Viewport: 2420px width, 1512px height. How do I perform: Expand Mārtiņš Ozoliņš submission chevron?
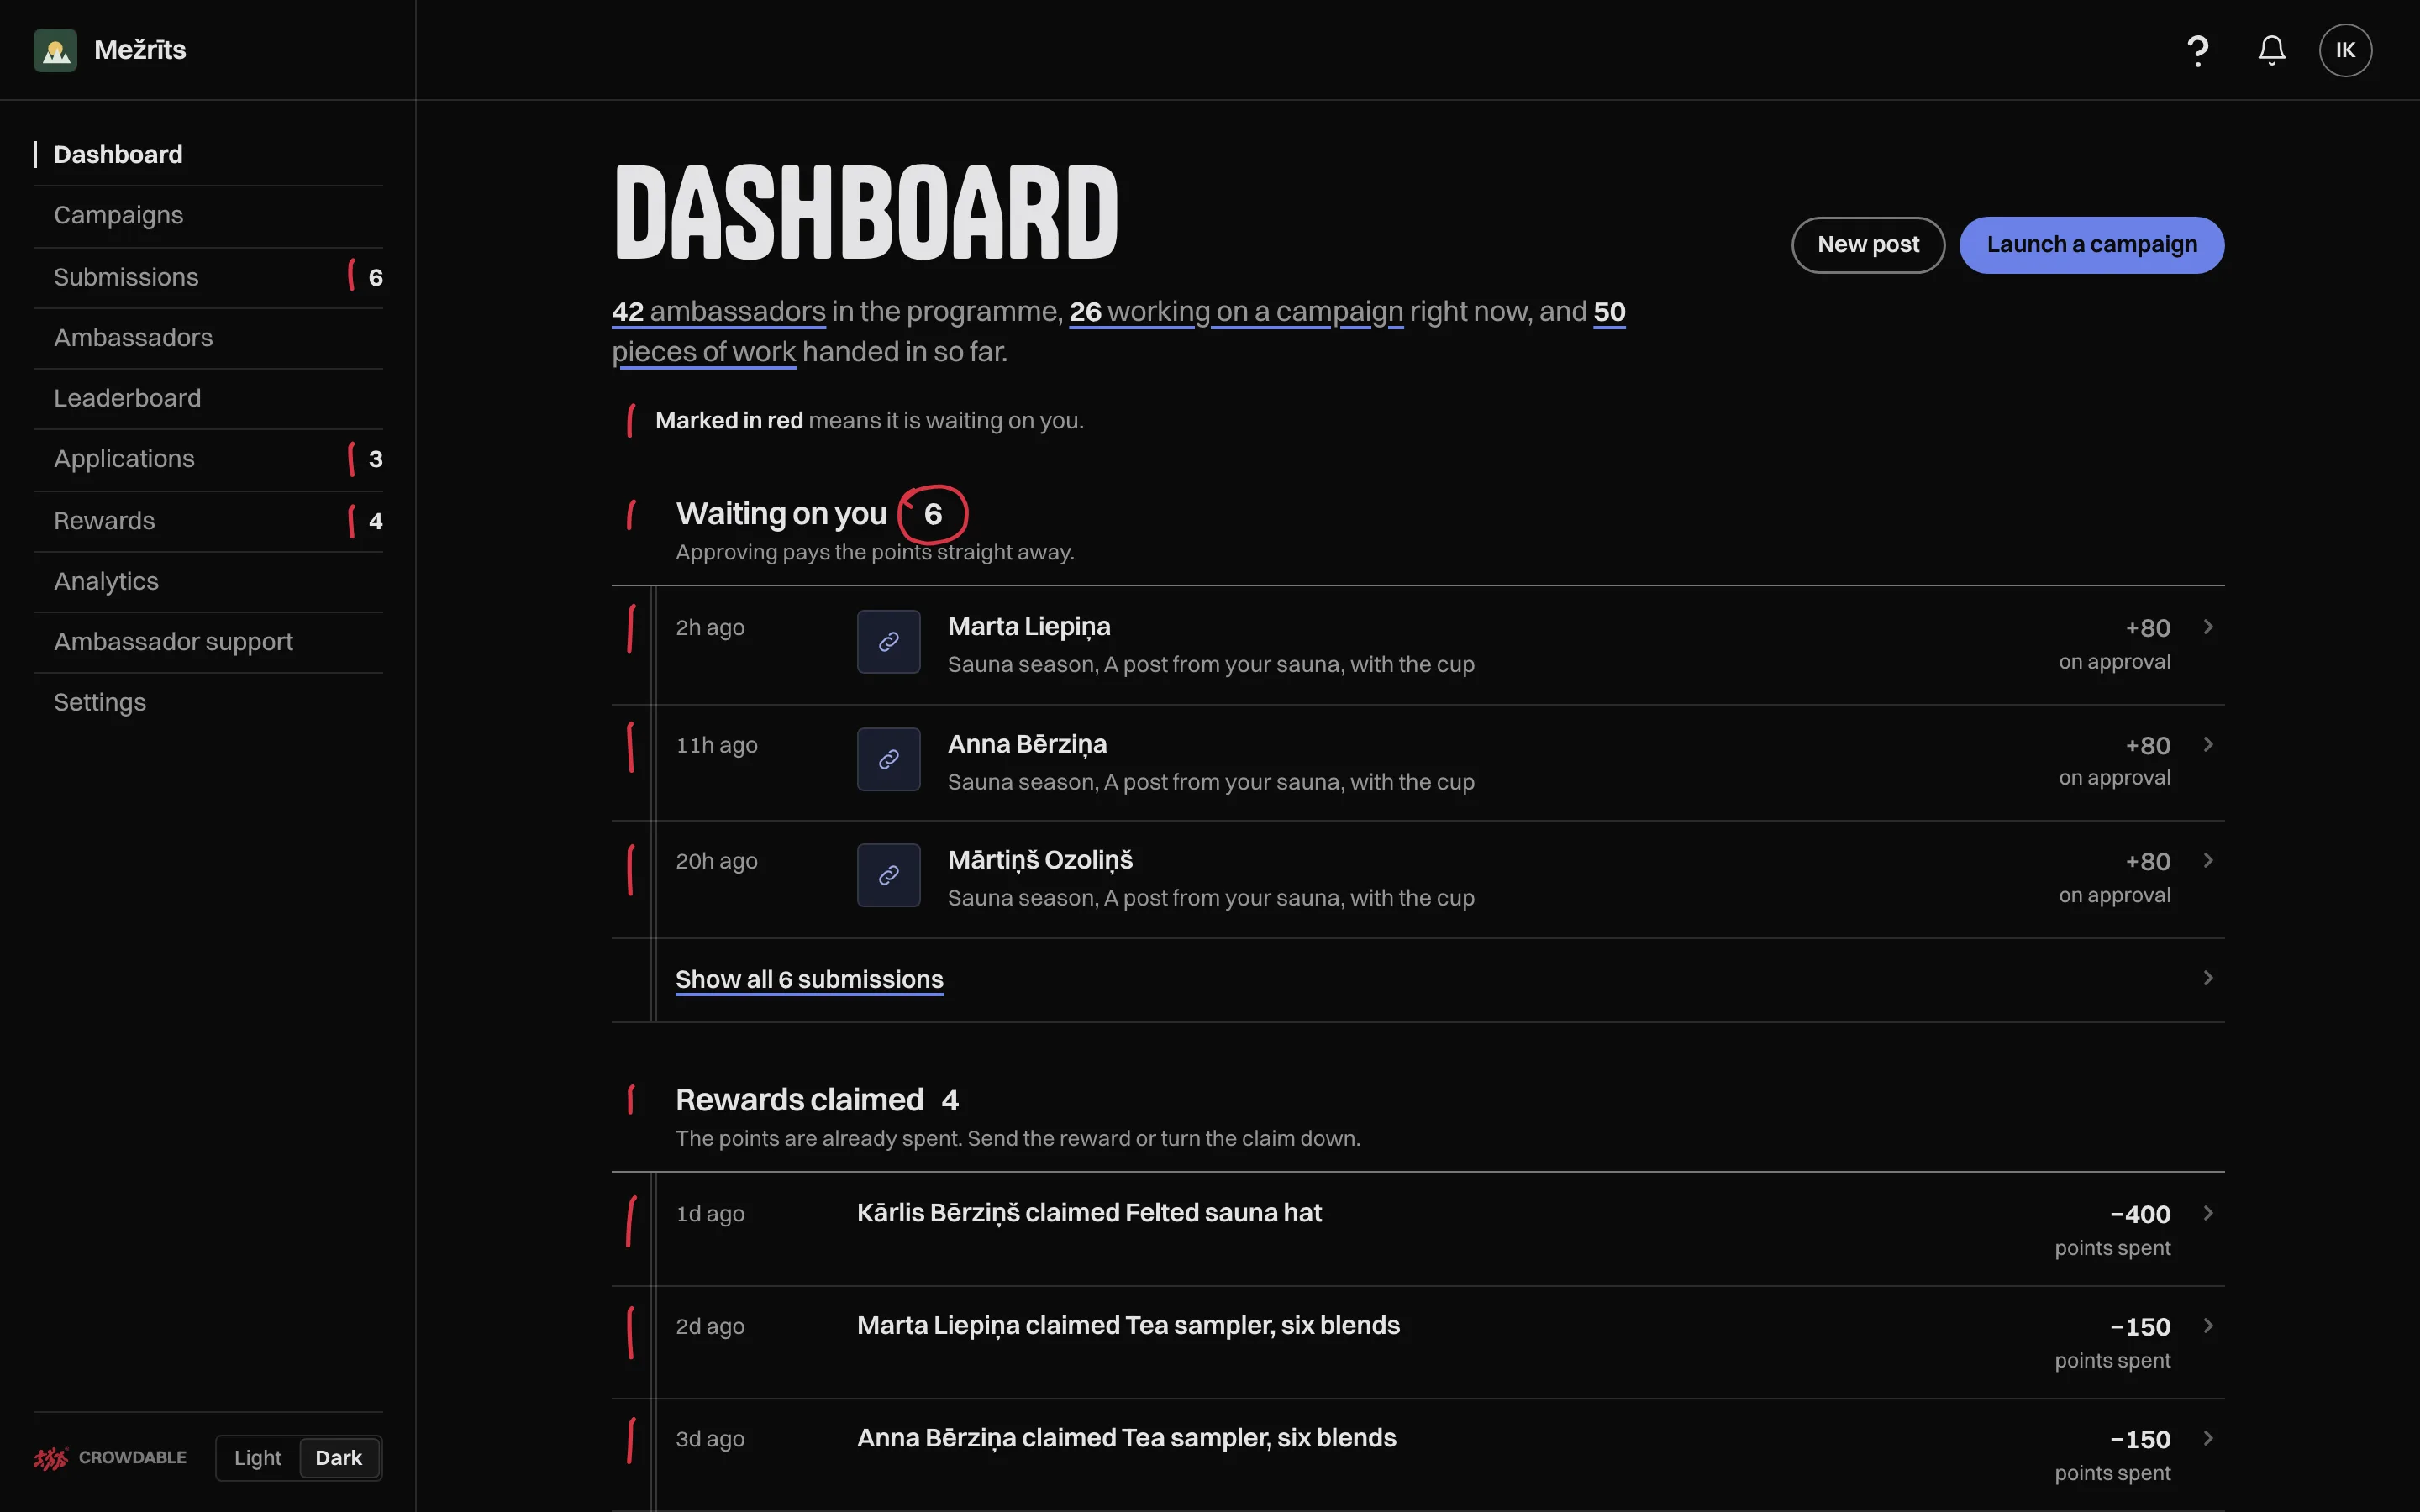tap(2208, 860)
